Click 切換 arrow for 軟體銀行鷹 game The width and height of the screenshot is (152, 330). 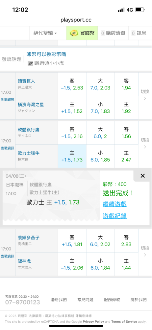pyautogui.click(x=145, y=143)
